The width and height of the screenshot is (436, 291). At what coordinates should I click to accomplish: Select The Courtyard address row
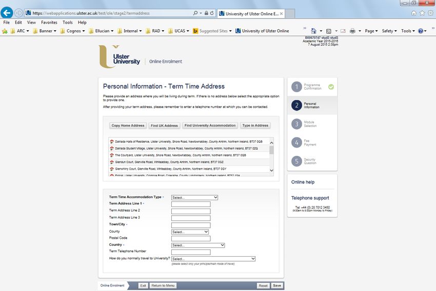click(189, 155)
